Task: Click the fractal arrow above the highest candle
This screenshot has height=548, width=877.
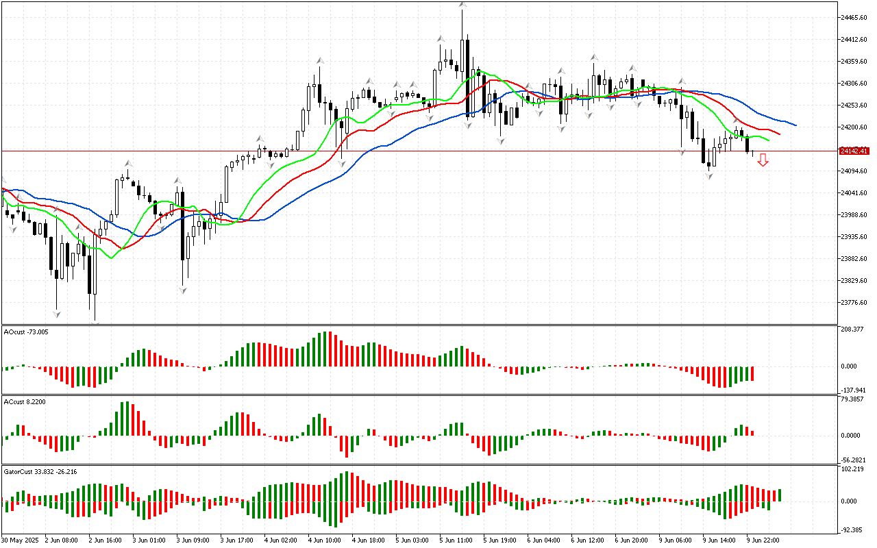Action: pos(463,5)
